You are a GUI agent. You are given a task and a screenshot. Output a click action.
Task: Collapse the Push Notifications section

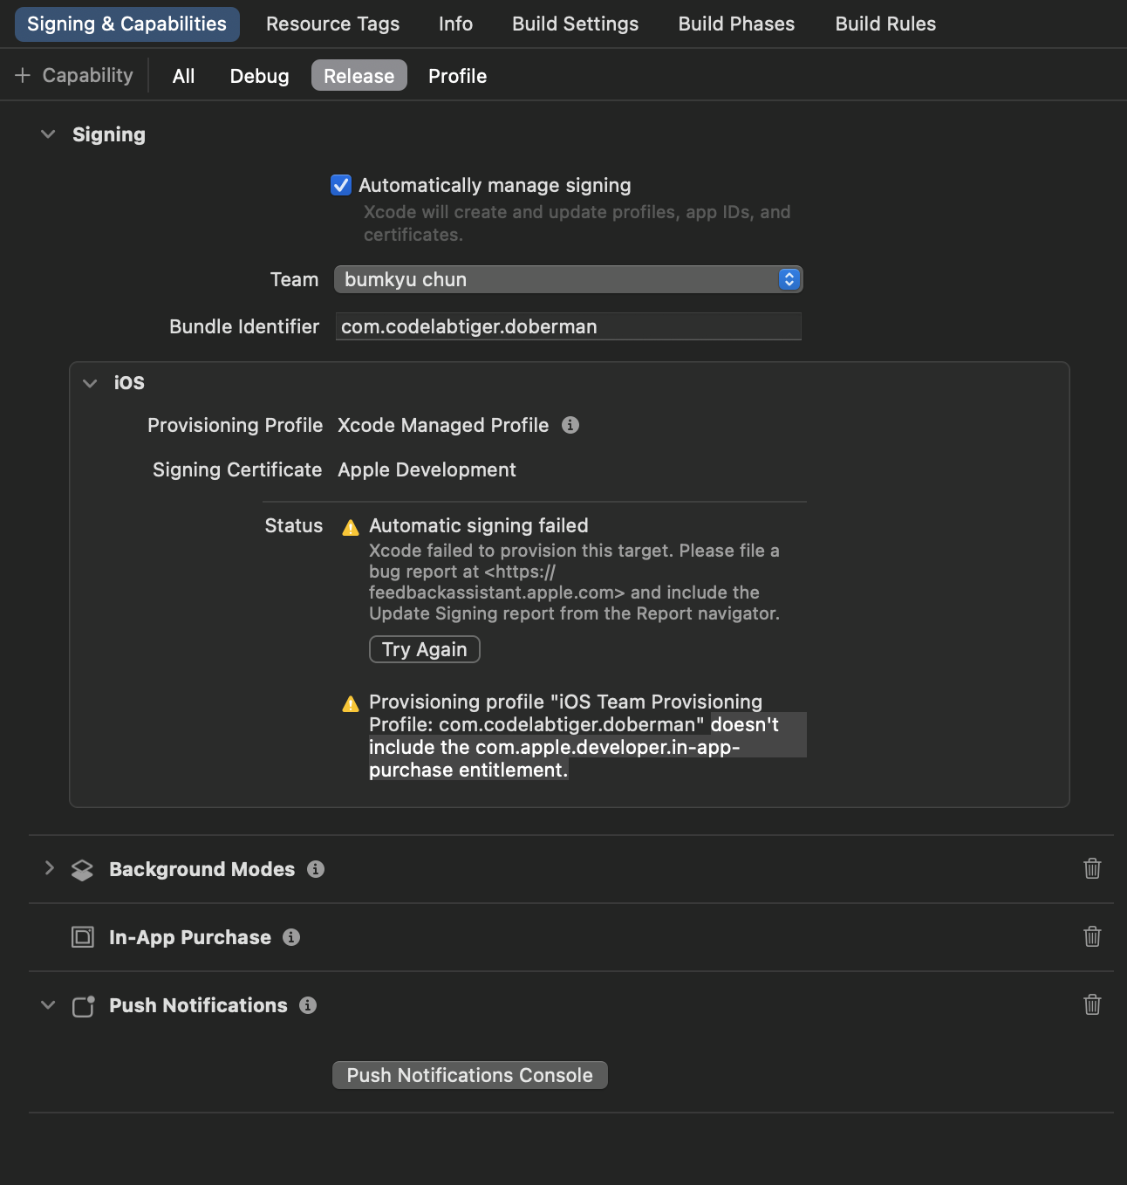pyautogui.click(x=49, y=1005)
